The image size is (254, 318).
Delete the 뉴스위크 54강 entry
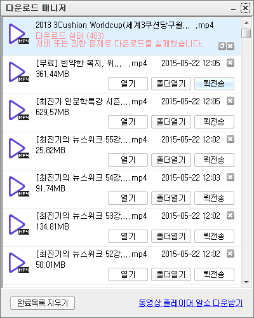231,177
